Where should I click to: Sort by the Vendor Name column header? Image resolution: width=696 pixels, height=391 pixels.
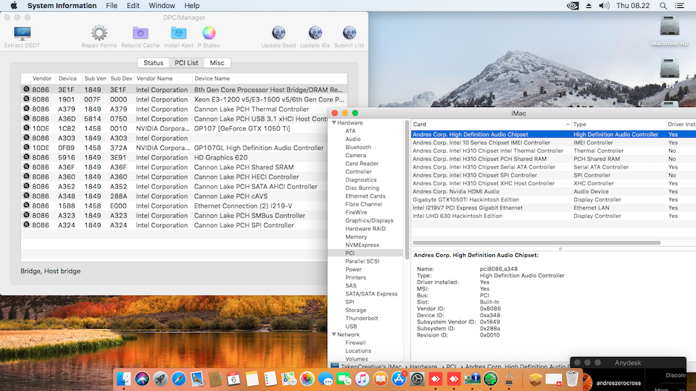(154, 78)
